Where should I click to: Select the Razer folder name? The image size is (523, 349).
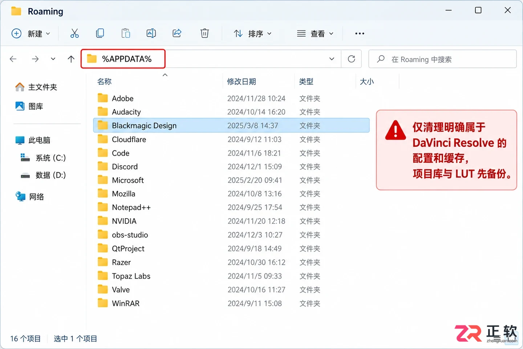[121, 262]
